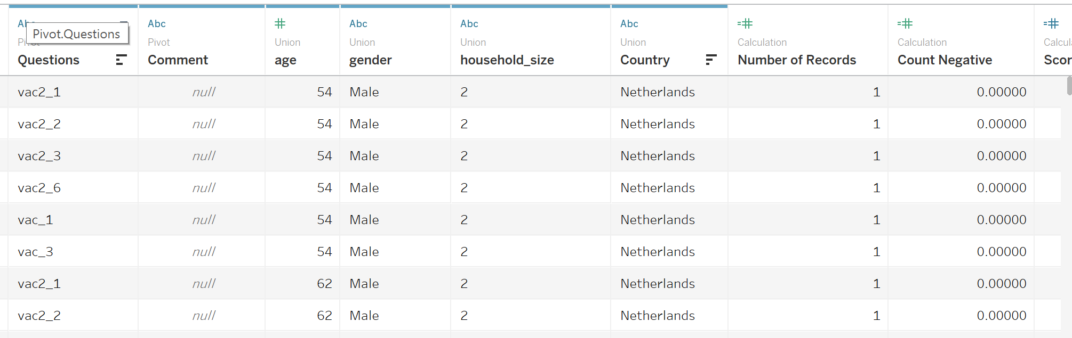This screenshot has width=1072, height=338.
Task: Click calculation type icon above Number of Records
Action: pyautogui.click(x=745, y=24)
